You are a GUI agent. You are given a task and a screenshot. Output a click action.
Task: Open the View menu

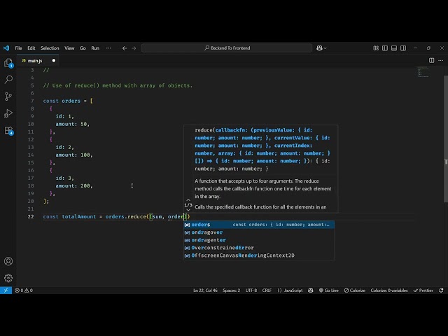pyautogui.click(x=69, y=48)
